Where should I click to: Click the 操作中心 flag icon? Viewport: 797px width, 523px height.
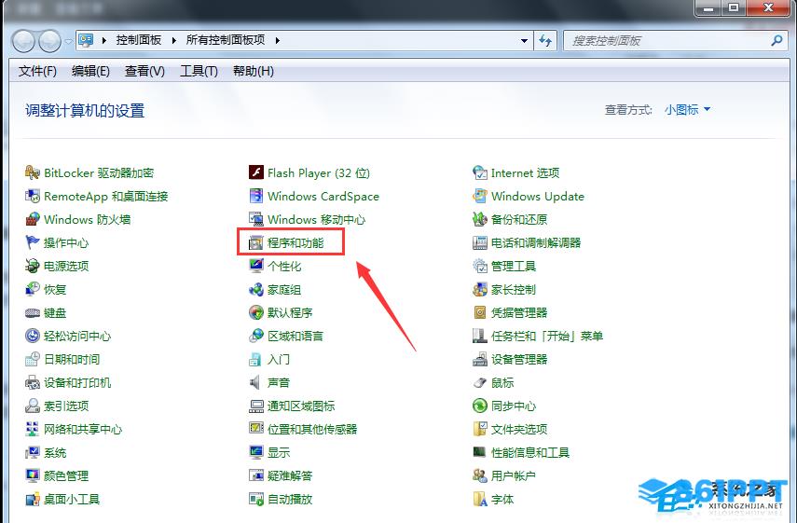(x=33, y=242)
